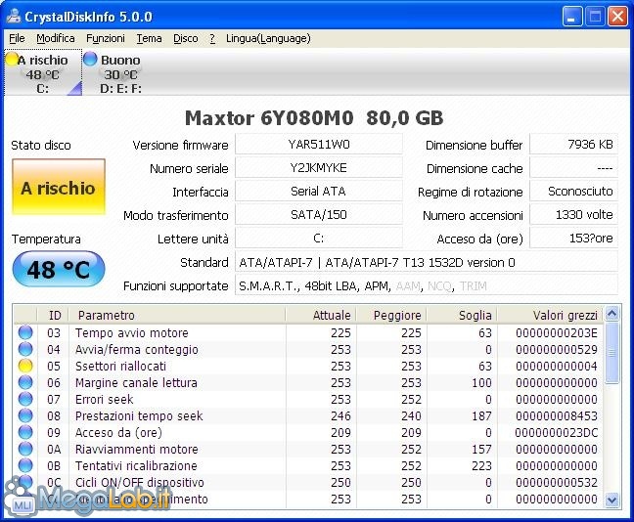Click the 1330 volte power count field

coord(573,214)
